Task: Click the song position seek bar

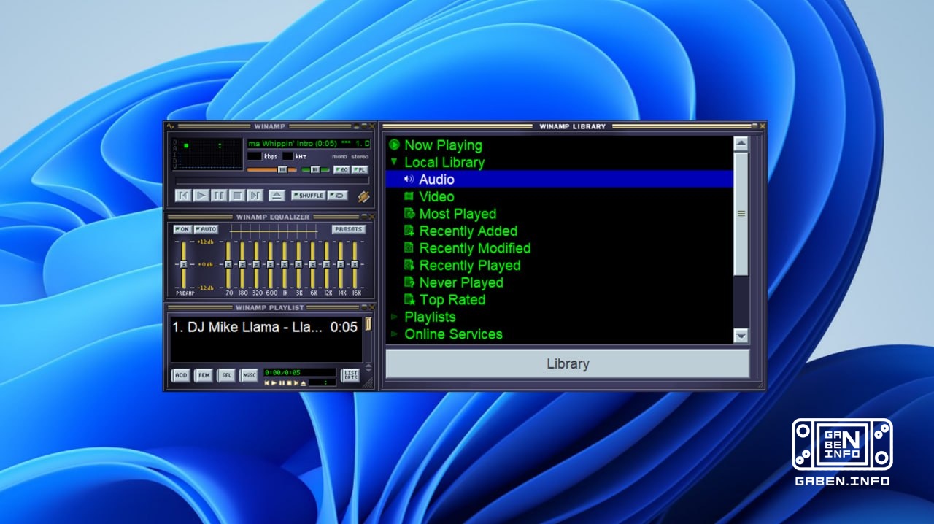Action: (x=271, y=180)
